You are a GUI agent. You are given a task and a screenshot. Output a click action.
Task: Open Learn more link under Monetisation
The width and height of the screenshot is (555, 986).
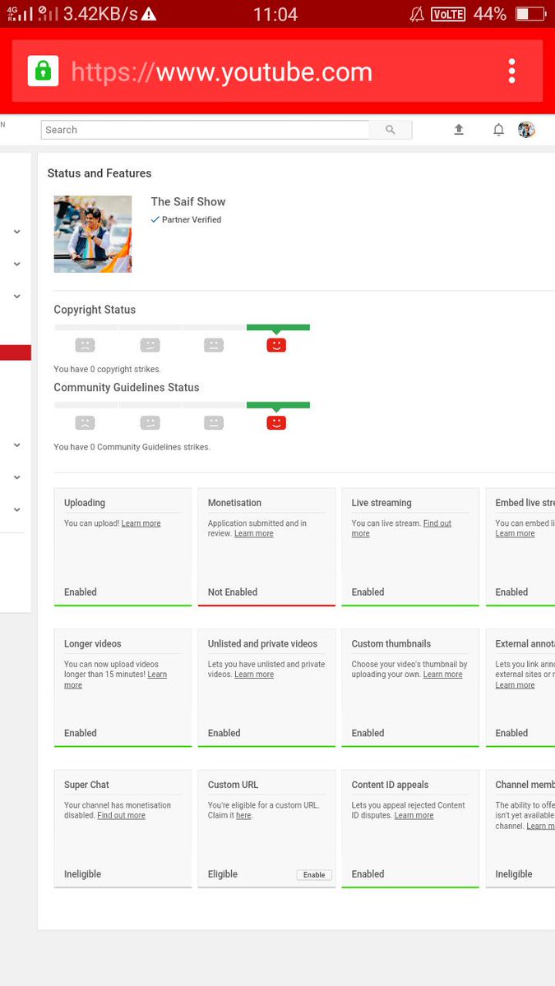(254, 533)
